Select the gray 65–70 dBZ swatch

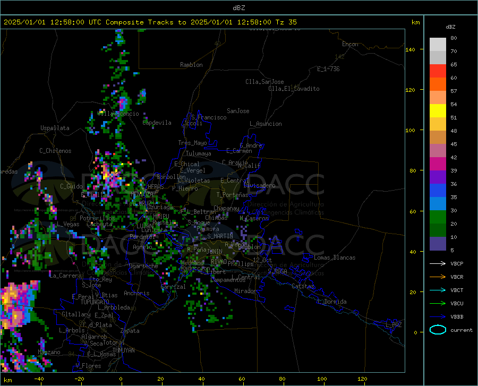pyautogui.click(x=438, y=57)
